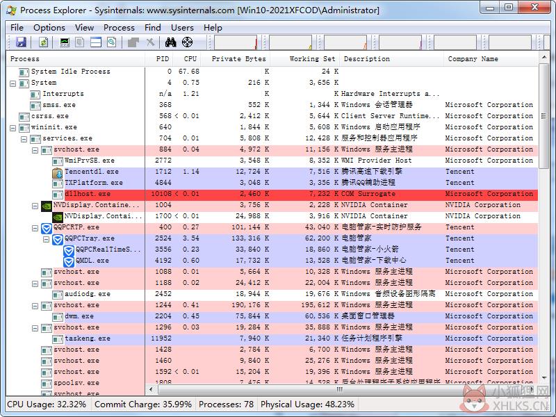The image size is (556, 417).
Task: Open the Help menu
Action: 213,28
